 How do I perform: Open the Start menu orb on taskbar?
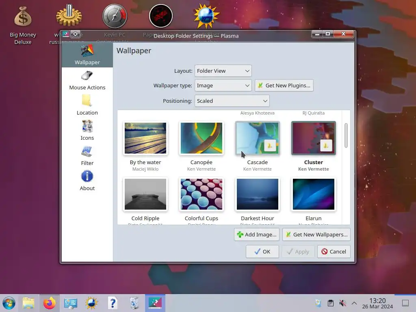click(x=9, y=303)
